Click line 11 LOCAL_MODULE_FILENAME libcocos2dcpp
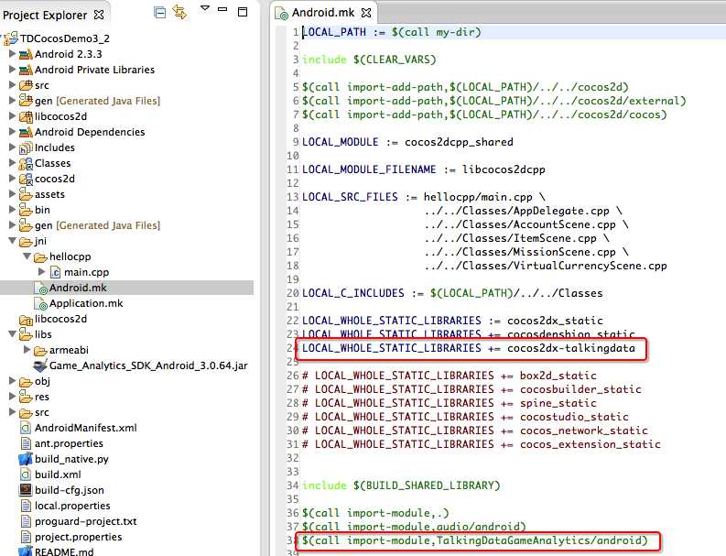This screenshot has height=556, width=726. (x=424, y=169)
